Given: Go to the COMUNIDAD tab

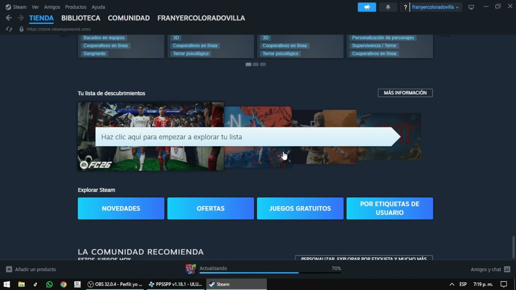Looking at the screenshot, I should [x=129, y=18].
